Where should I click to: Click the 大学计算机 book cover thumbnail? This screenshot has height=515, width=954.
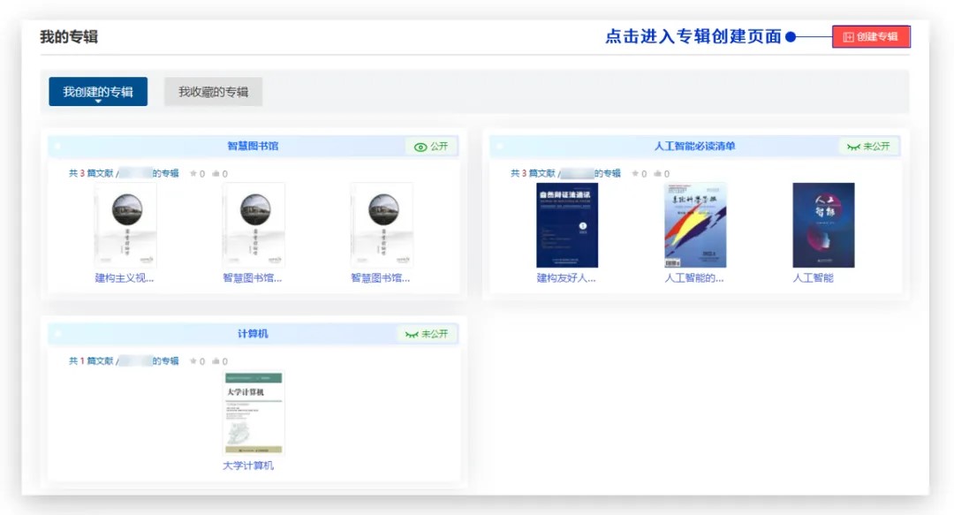pyautogui.click(x=254, y=413)
